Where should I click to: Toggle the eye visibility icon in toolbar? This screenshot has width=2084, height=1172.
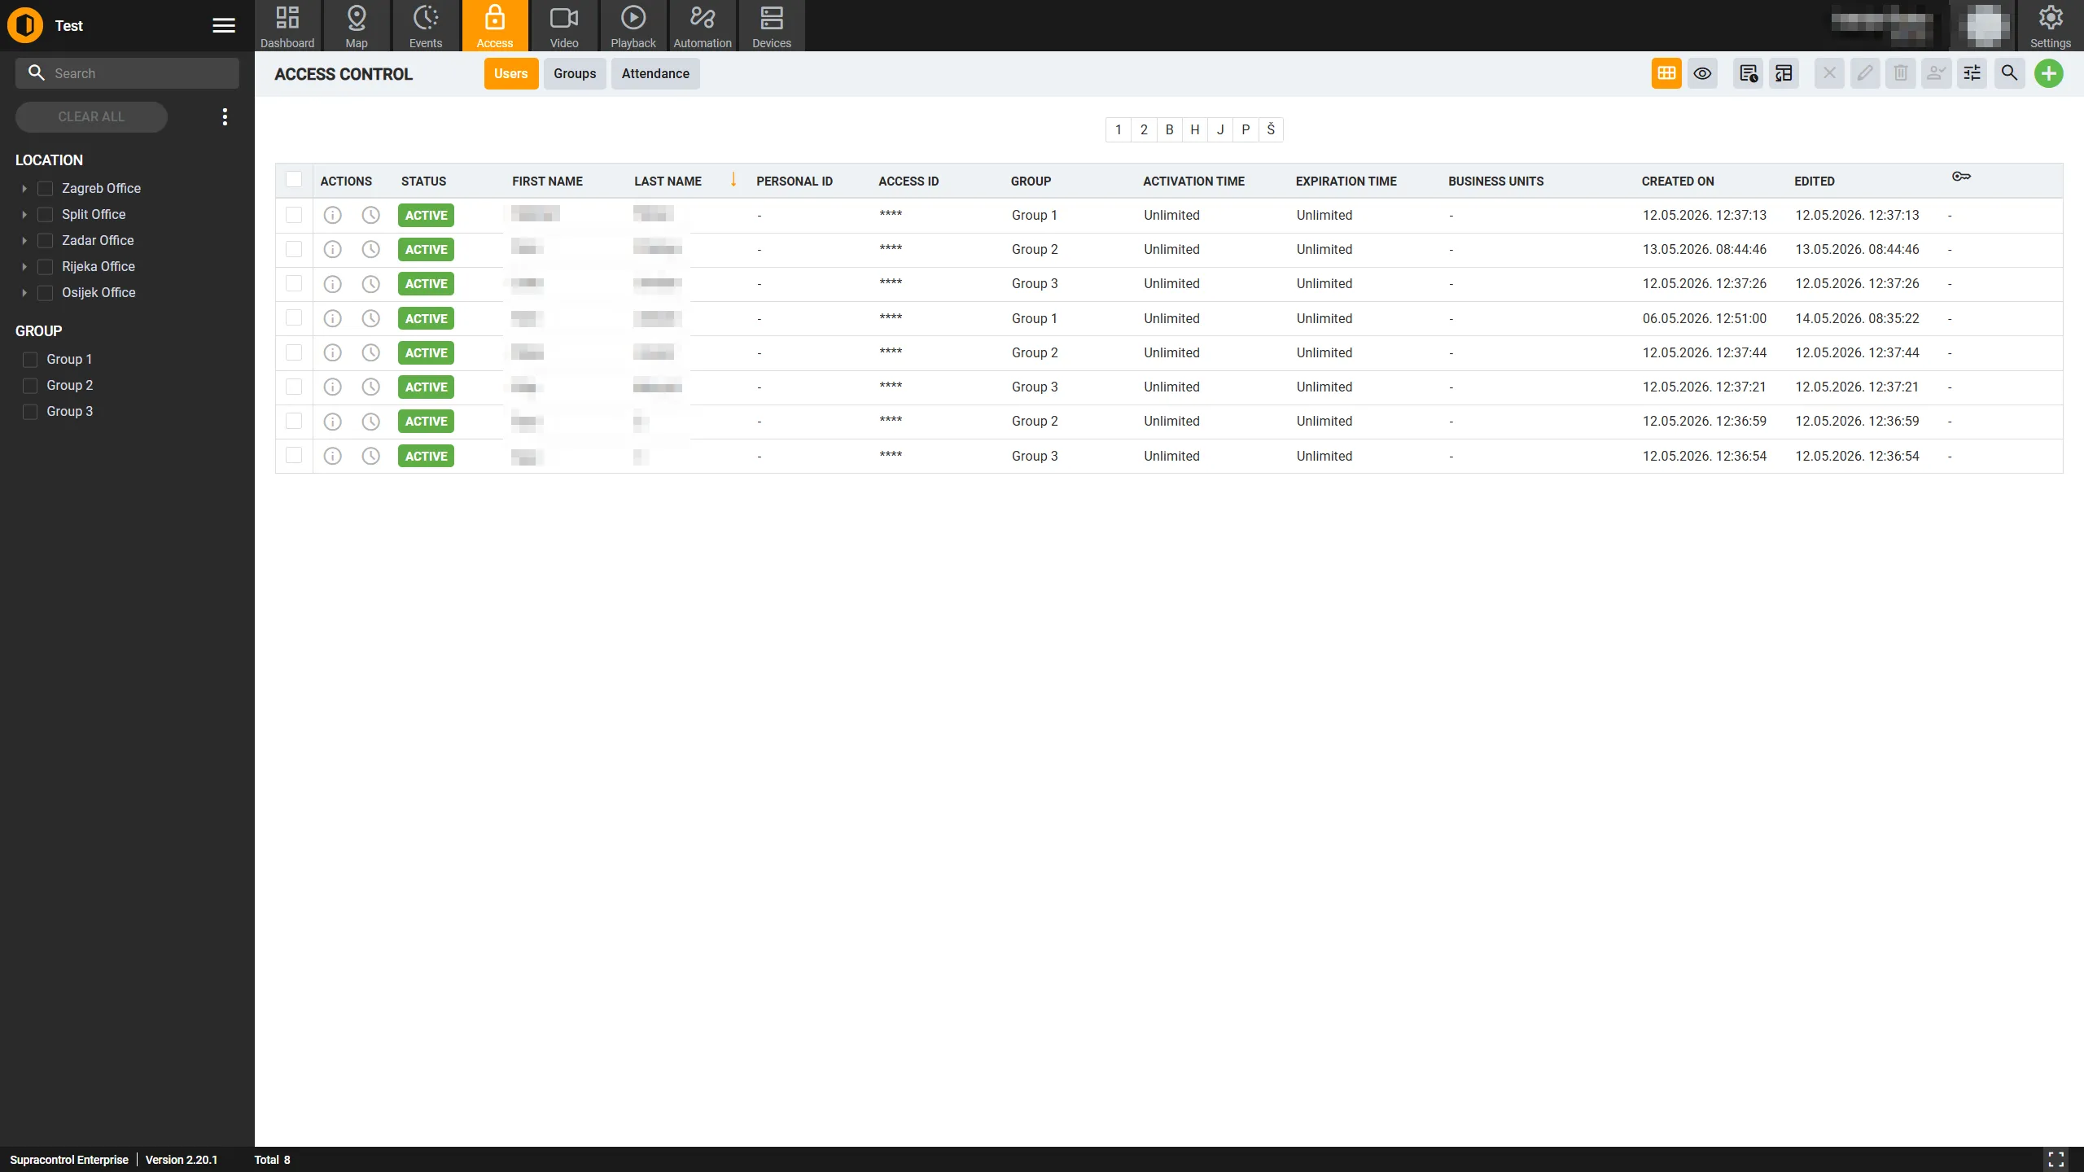[1702, 73]
